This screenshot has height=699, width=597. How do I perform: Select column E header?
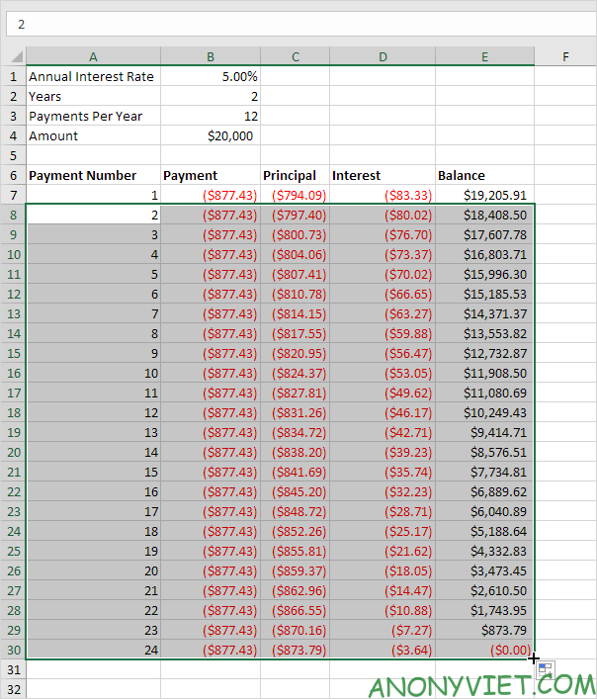click(484, 57)
